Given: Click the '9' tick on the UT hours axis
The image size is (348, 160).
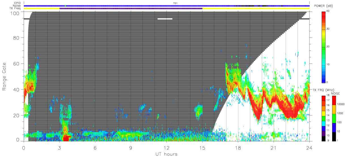Looking at the screenshot, I should [x=131, y=148].
